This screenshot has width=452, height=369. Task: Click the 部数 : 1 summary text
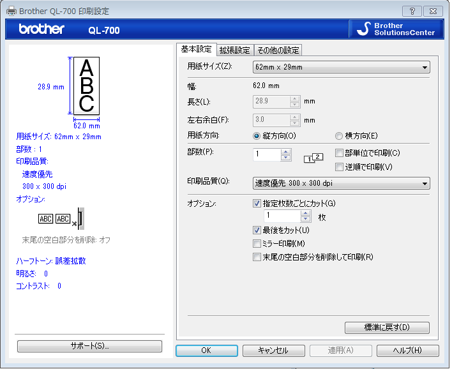tap(29, 149)
